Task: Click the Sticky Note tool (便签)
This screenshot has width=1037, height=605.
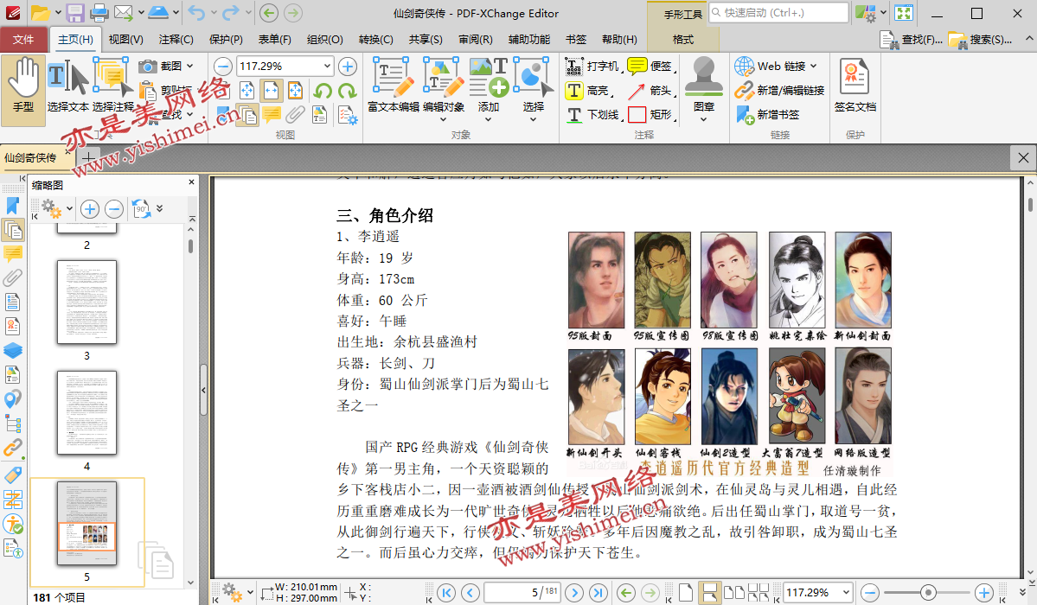Action: [651, 67]
